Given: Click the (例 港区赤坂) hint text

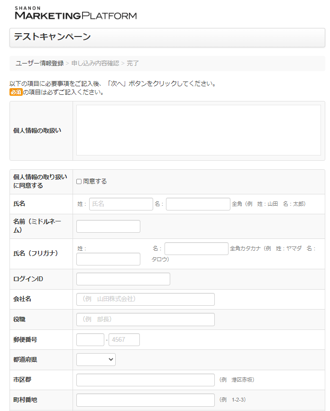Looking at the screenshot, I should [x=237, y=380].
